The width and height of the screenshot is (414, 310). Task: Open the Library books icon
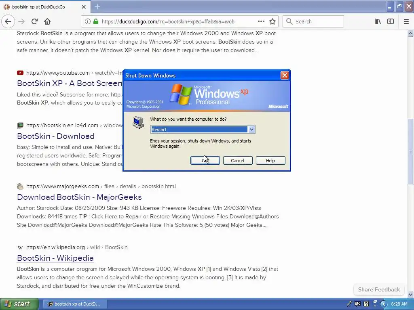(378, 21)
